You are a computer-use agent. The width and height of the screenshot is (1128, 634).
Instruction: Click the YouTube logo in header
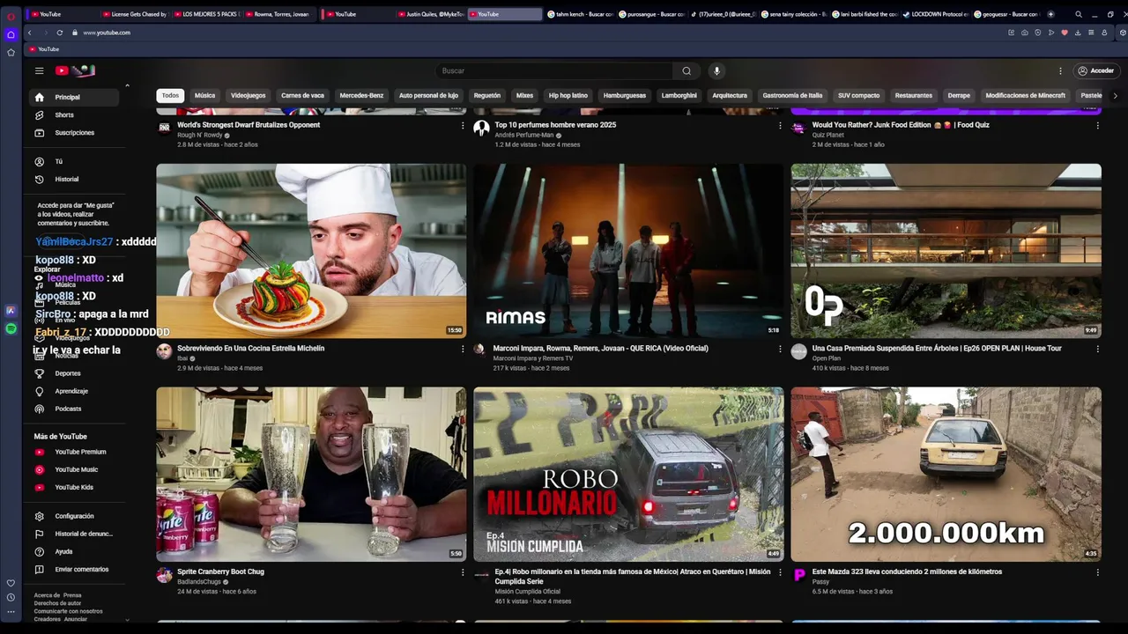point(74,70)
